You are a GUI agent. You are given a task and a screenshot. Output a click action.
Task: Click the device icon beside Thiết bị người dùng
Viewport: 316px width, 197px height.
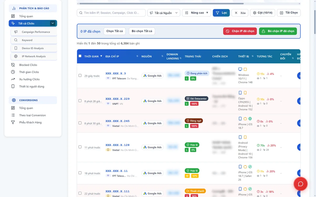coord(13,86)
